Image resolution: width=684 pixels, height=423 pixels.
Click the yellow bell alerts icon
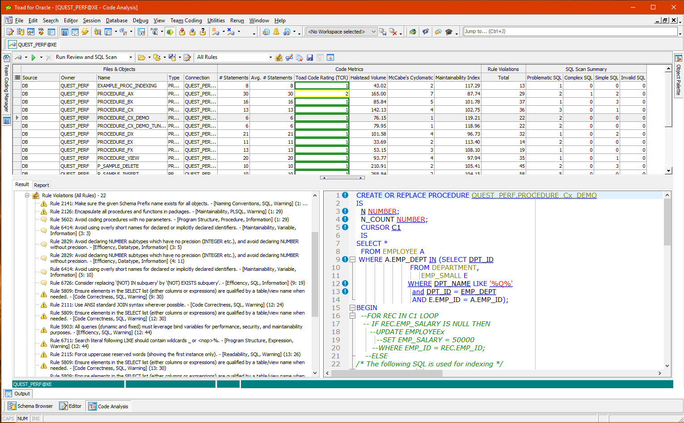(276, 32)
